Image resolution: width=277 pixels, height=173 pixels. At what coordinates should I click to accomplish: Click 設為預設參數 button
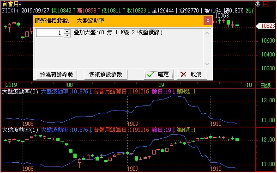click(56, 75)
